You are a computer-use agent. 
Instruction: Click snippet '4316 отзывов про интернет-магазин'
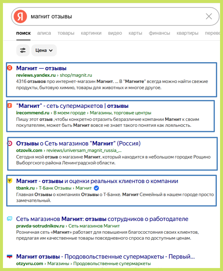112,84
